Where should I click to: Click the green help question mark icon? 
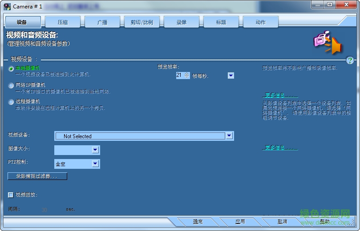(350, 60)
